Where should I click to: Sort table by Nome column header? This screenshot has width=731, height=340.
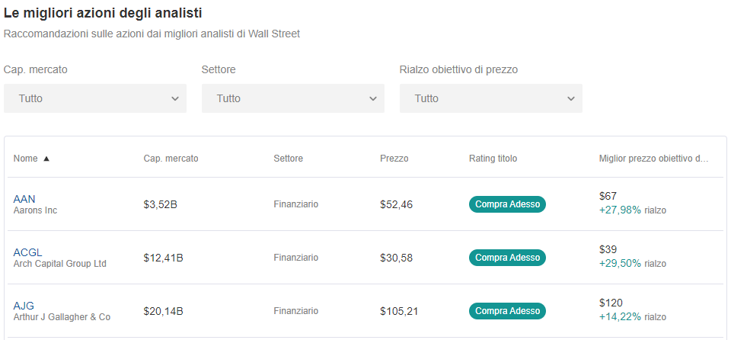pyautogui.click(x=25, y=159)
